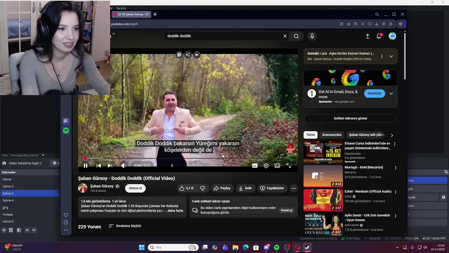Image resolution: width=449 pixels, height=253 pixels.
Task: Open YouTube notifications bell
Action: pyautogui.click(x=379, y=36)
